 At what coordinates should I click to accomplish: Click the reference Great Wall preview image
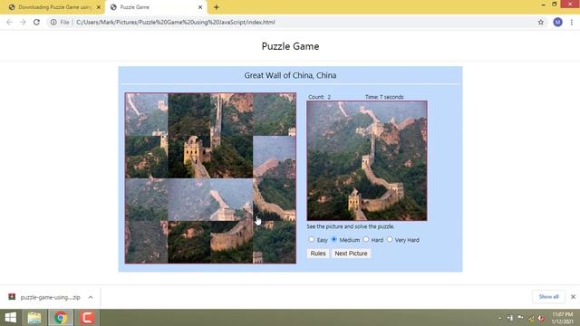pos(367,161)
